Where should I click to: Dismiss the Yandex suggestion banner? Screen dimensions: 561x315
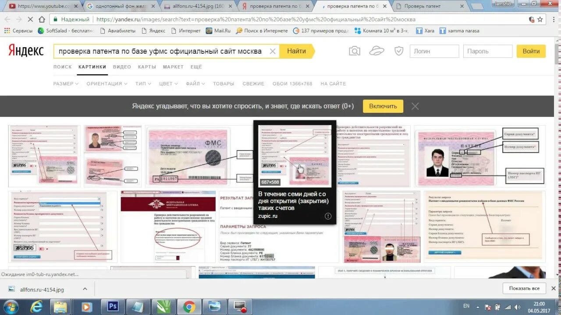(415, 106)
